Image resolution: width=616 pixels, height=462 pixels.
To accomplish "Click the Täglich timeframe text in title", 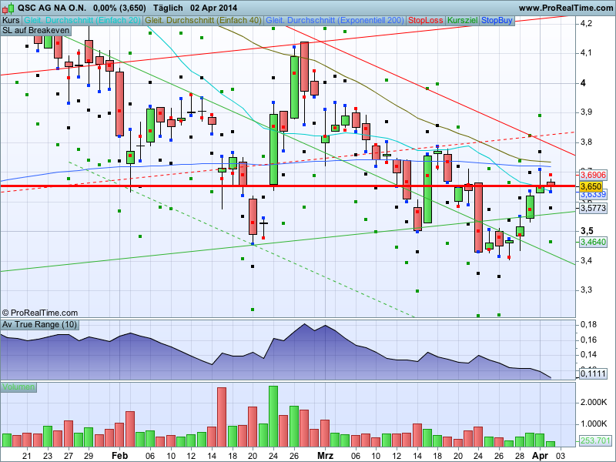I will [168, 8].
